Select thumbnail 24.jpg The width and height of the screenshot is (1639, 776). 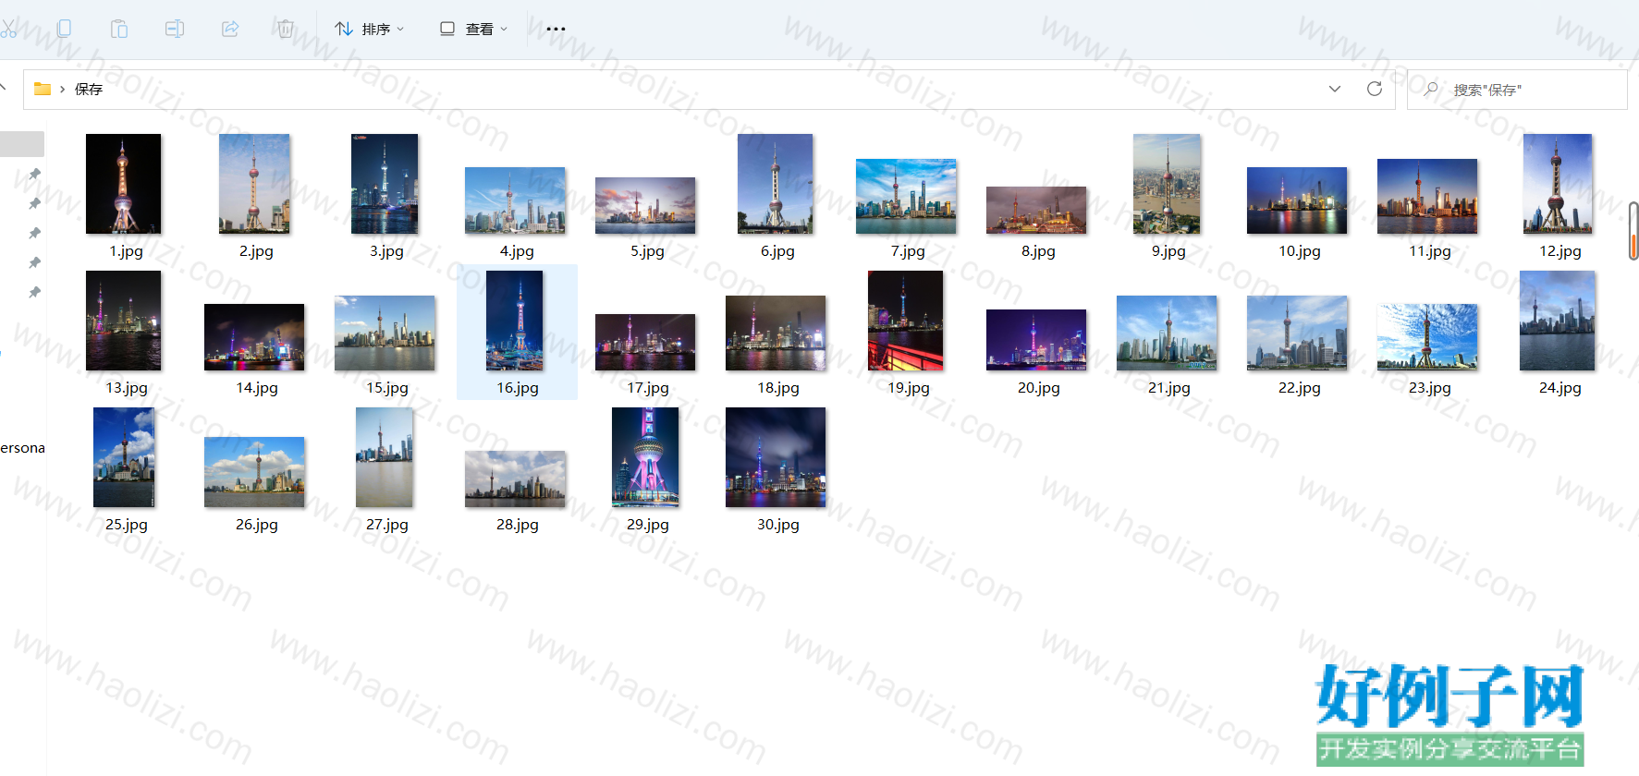(x=1558, y=321)
